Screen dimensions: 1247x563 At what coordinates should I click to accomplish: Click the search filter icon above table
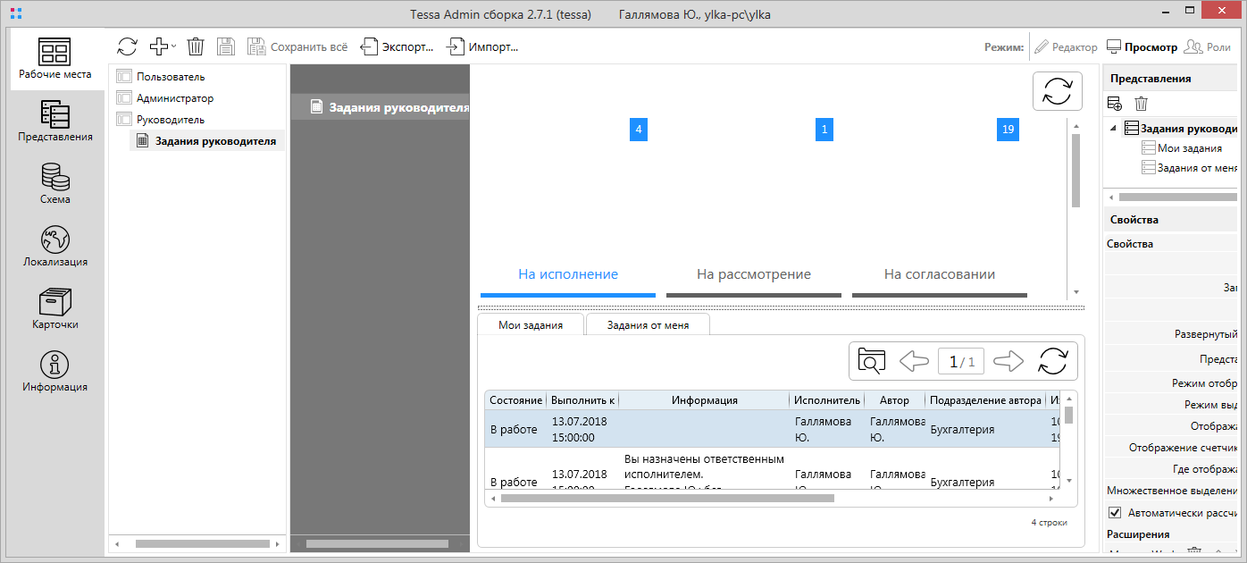pyautogui.click(x=871, y=361)
